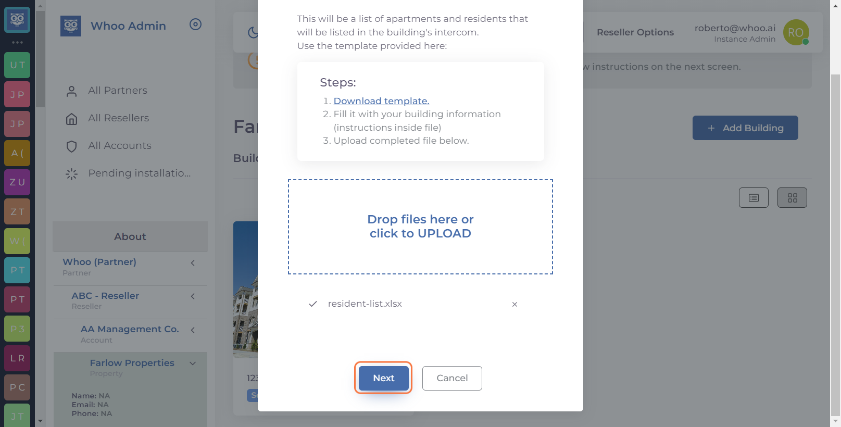The height and width of the screenshot is (427, 841).
Task: Select the UT workspace tab
Action: pos(17,65)
